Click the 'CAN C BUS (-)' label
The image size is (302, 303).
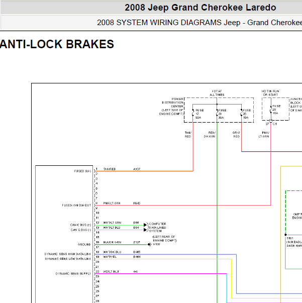(81, 230)
